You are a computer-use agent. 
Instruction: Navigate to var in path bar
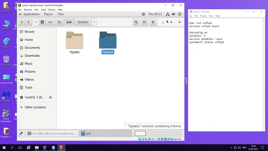[50, 22]
